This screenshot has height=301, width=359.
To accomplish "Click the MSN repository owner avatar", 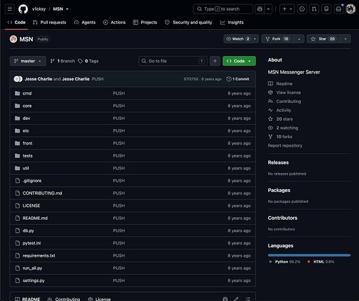I will point(13,39).
